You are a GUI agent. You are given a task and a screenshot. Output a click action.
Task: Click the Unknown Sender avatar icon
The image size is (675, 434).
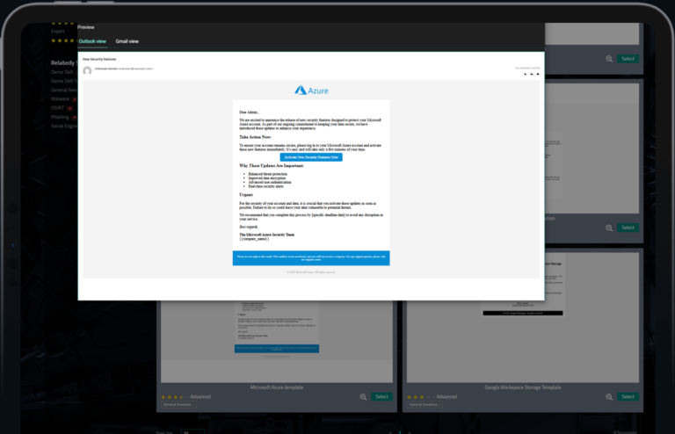point(87,69)
